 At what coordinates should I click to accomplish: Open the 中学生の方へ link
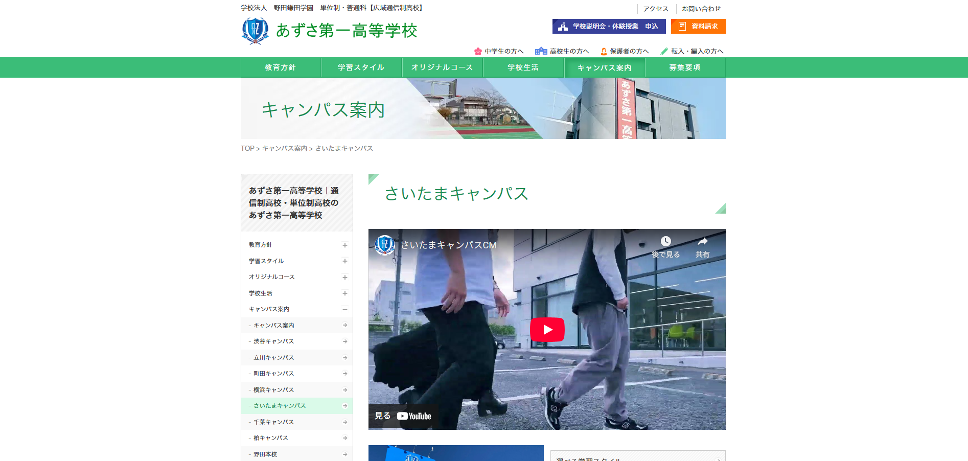pyautogui.click(x=504, y=51)
